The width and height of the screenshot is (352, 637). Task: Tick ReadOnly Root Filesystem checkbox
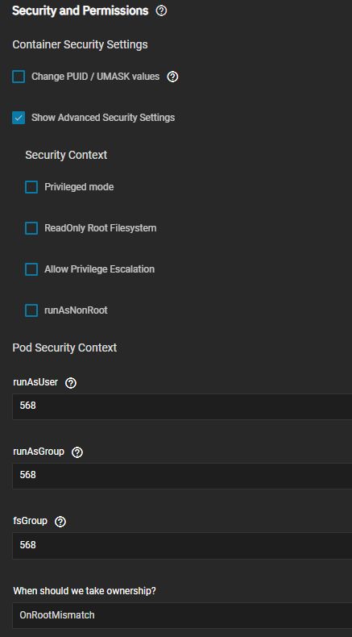[31, 228]
